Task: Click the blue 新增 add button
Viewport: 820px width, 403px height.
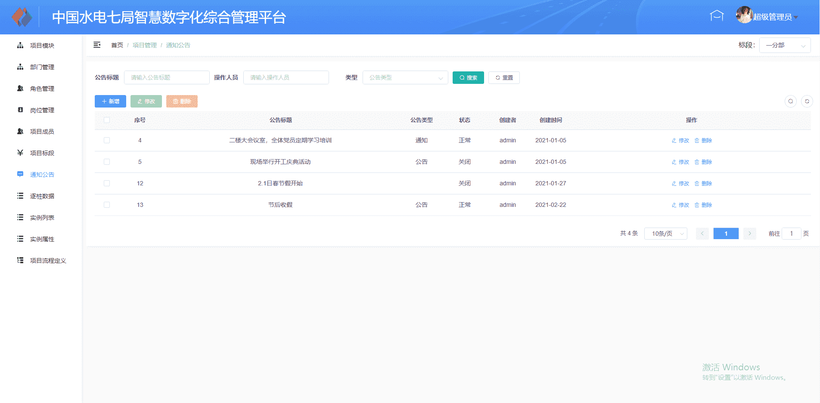Action: (110, 101)
